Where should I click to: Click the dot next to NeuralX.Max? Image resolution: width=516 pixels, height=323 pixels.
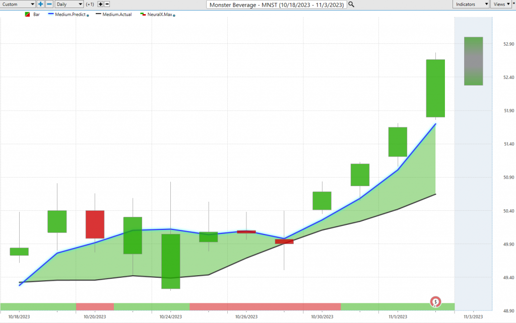pos(174,16)
